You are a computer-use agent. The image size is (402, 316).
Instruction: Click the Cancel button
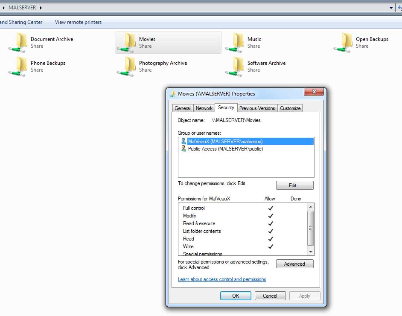tap(270, 296)
